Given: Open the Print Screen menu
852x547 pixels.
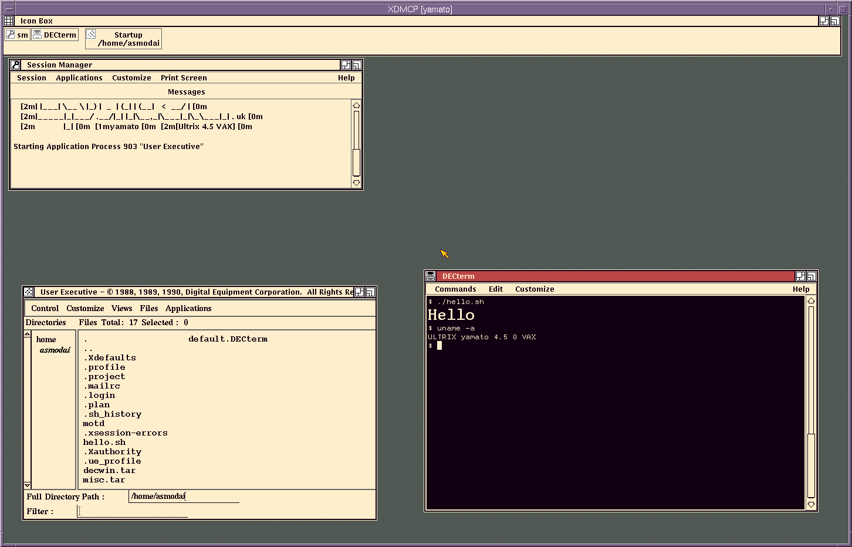Looking at the screenshot, I should pos(184,77).
